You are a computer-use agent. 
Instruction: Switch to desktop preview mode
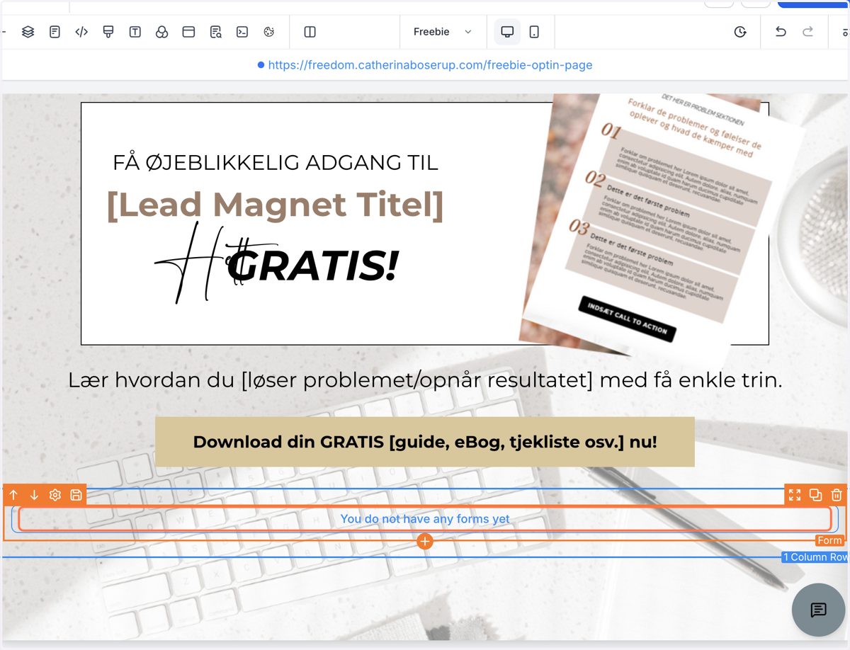[x=507, y=32]
